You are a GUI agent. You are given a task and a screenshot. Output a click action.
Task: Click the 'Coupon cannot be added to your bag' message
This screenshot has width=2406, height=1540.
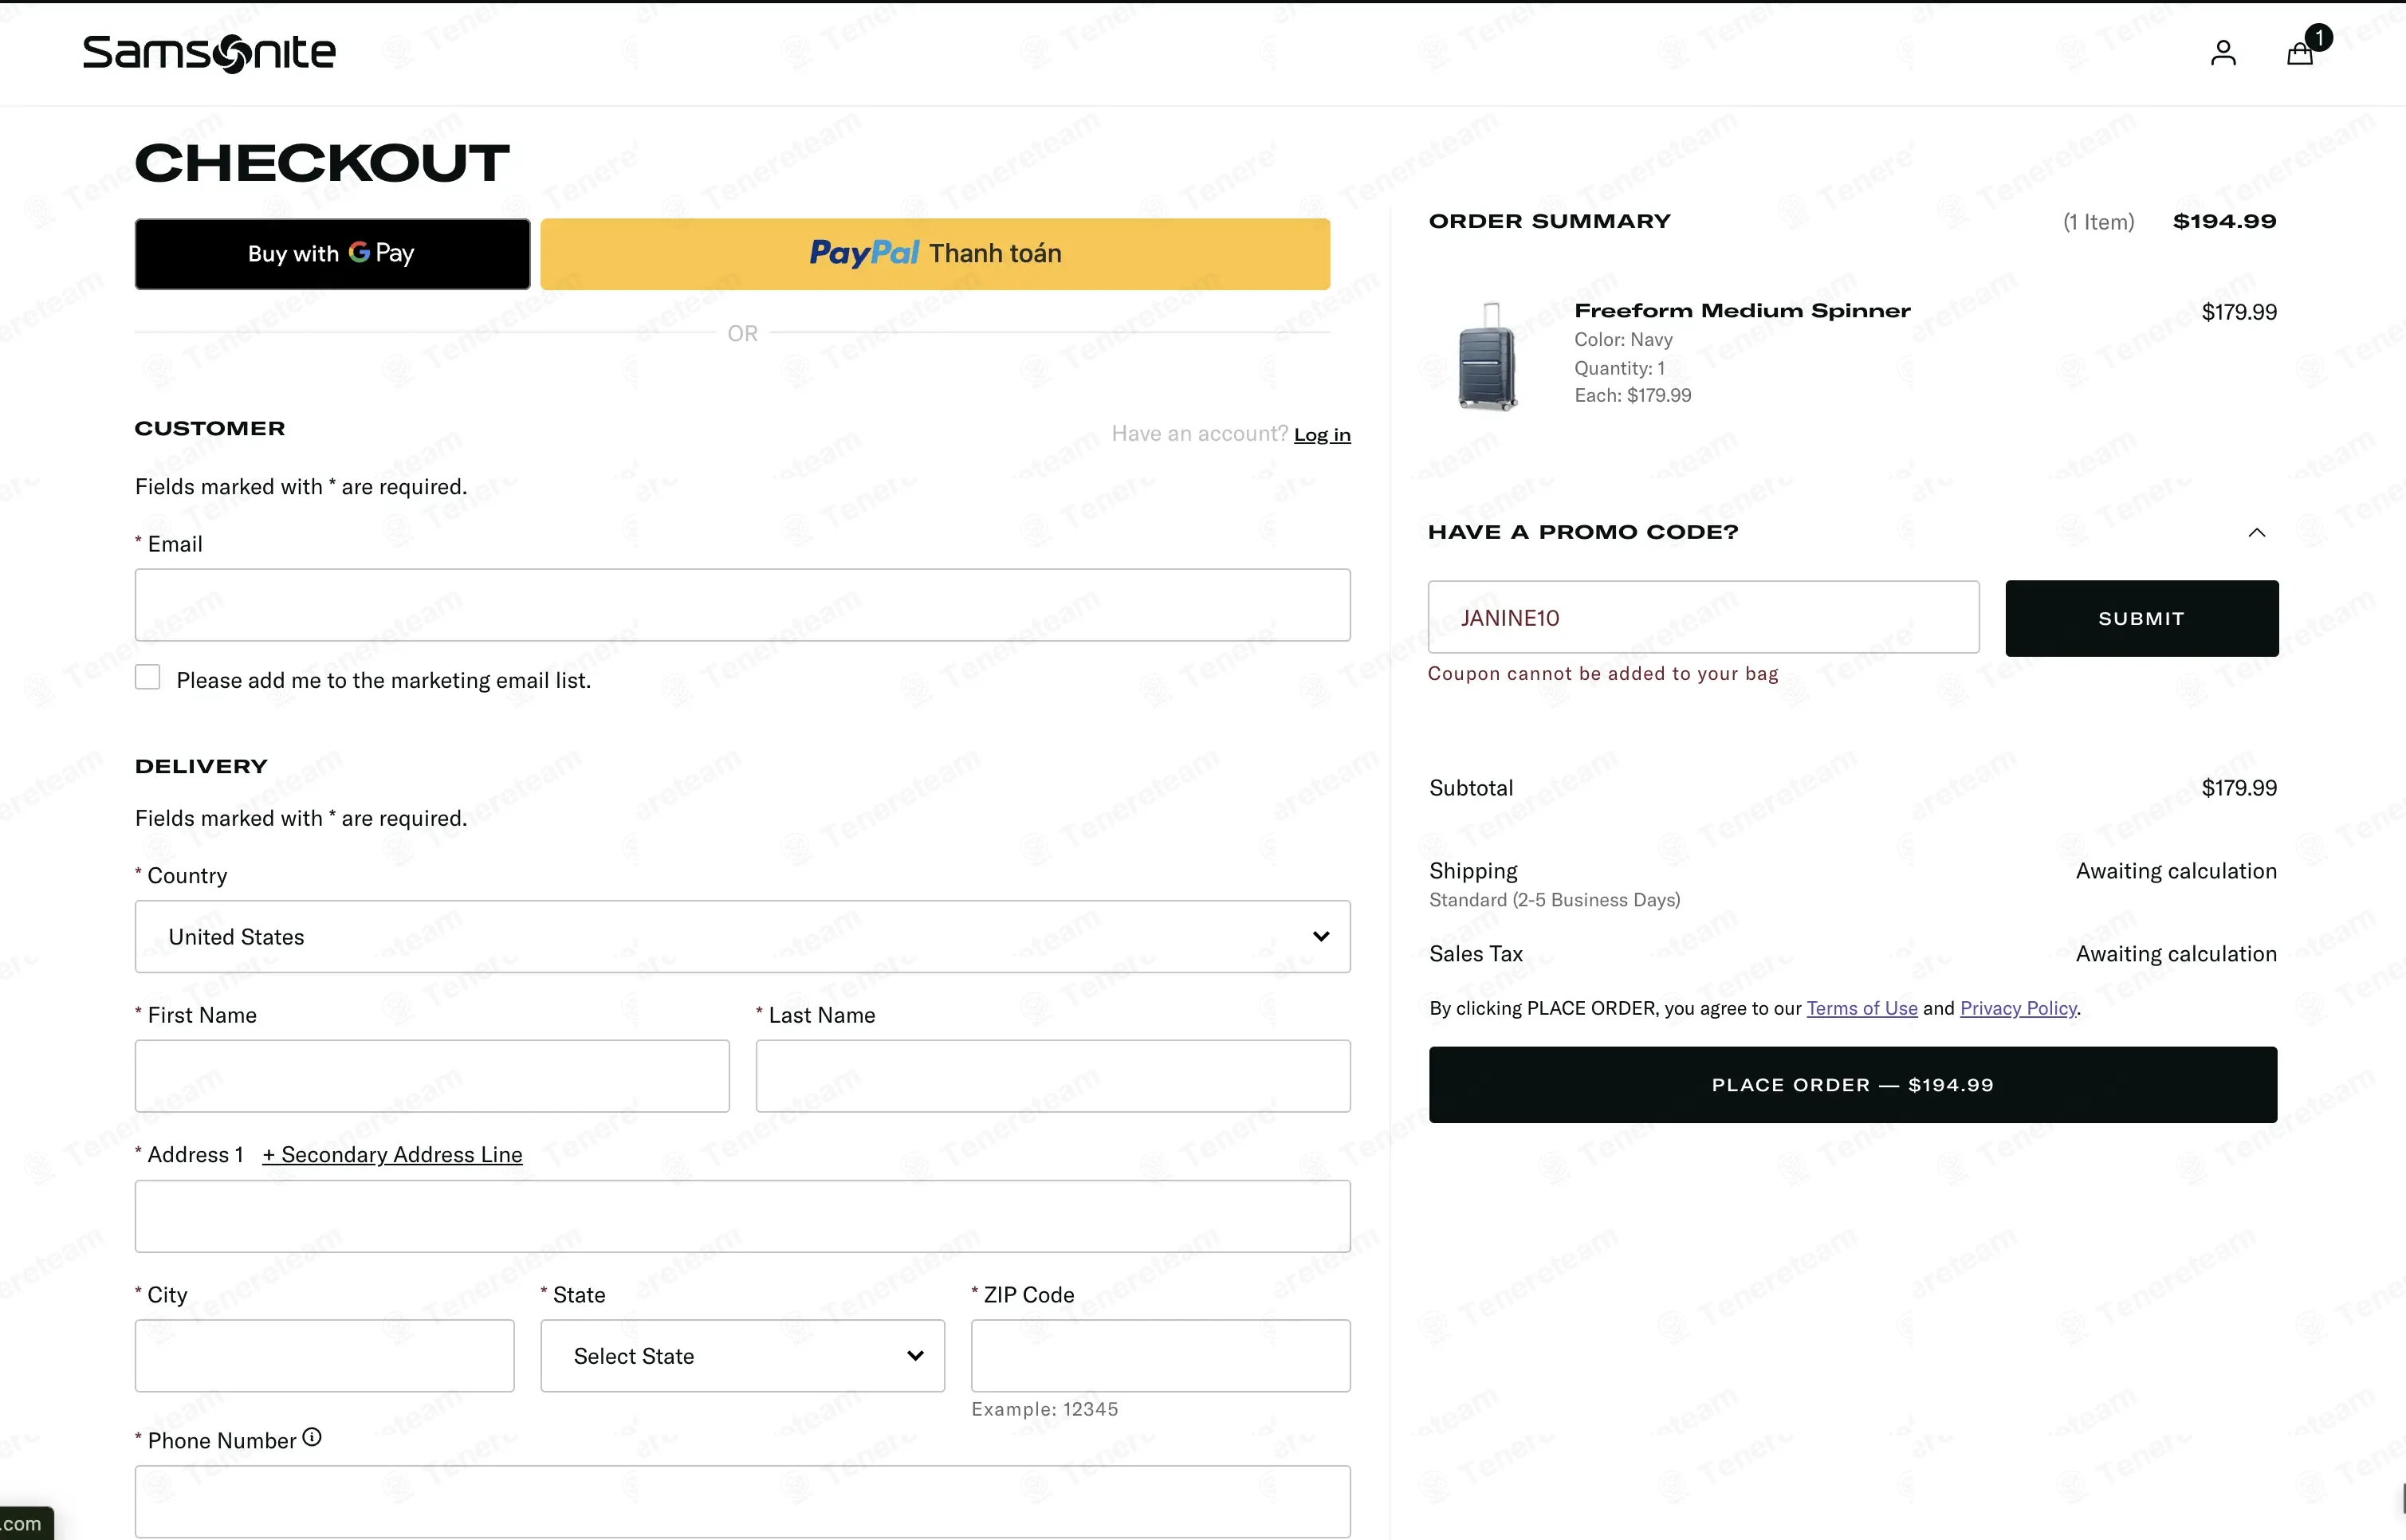pyautogui.click(x=1603, y=674)
